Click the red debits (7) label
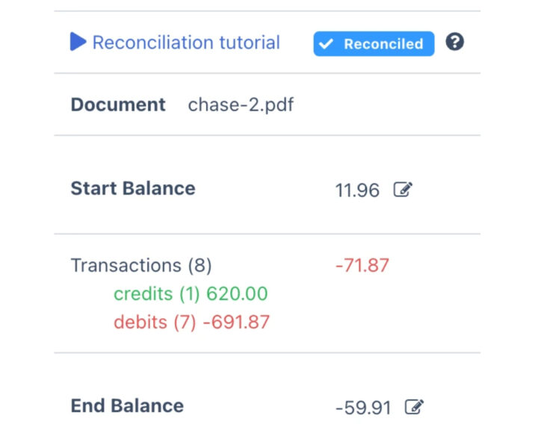The width and height of the screenshot is (538, 430). click(155, 322)
